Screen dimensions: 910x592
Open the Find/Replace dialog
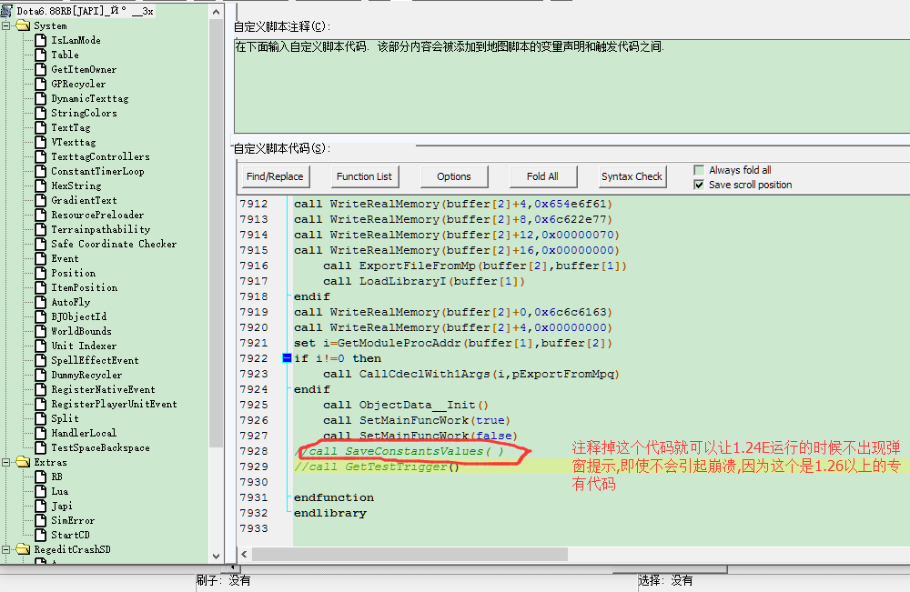click(x=275, y=176)
